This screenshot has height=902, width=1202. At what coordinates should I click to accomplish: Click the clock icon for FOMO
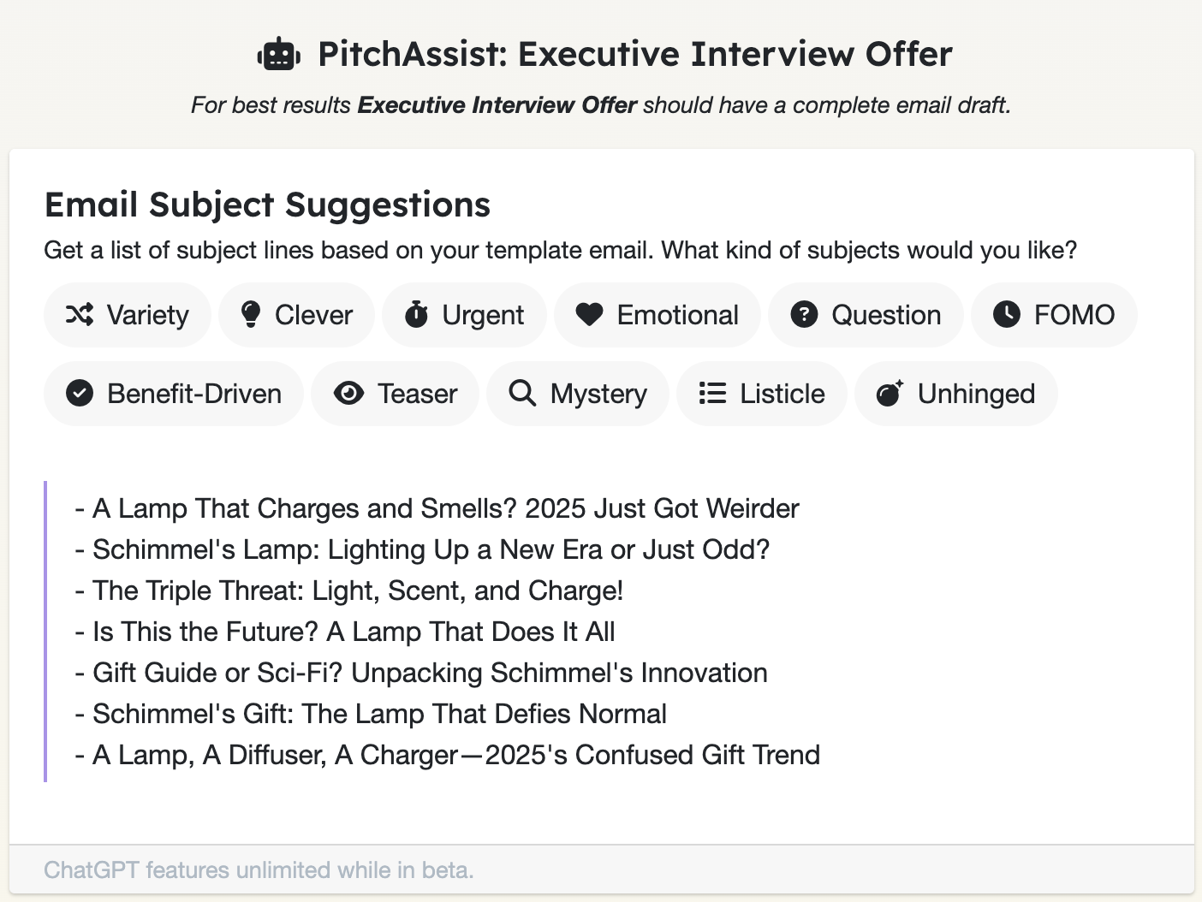coord(1007,315)
